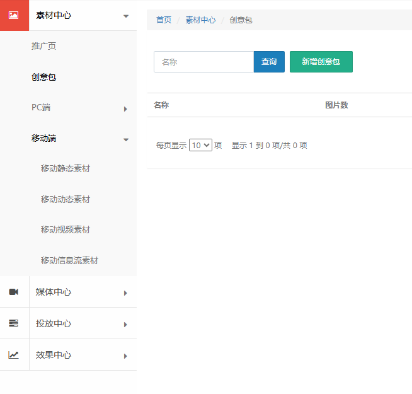
Task: Click the green 新增创意包 button
Action: [321, 62]
